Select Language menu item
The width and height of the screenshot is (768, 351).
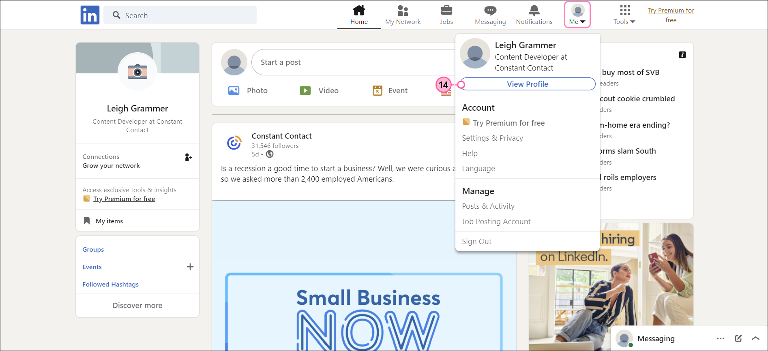click(x=478, y=169)
